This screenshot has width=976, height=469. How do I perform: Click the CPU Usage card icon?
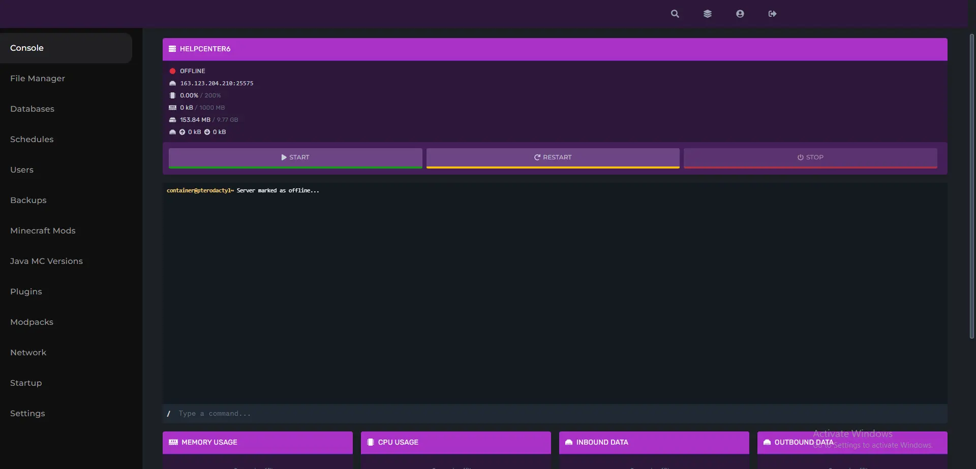click(370, 442)
